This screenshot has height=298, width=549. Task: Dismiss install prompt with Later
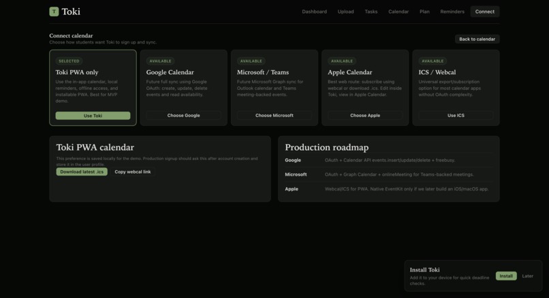click(x=528, y=276)
